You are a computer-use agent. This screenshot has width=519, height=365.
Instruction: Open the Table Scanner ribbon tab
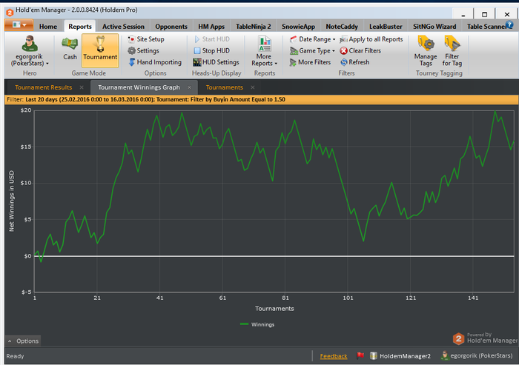click(486, 27)
